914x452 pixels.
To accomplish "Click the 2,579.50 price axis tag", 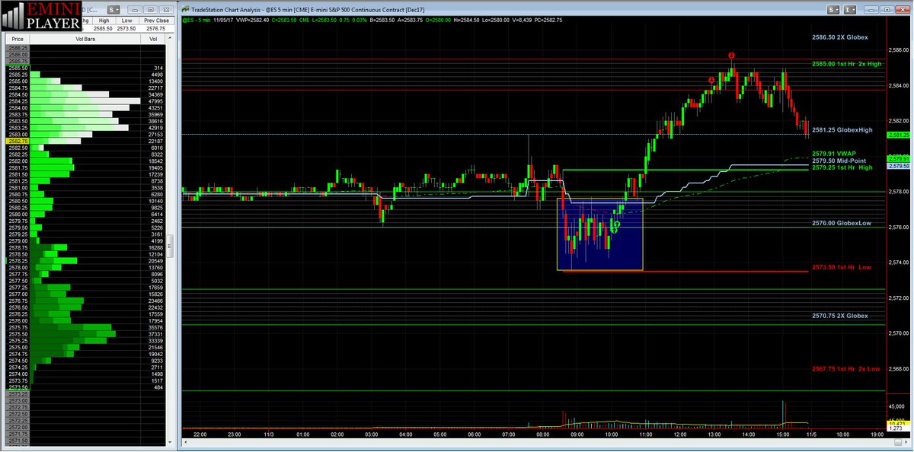I will [900, 165].
